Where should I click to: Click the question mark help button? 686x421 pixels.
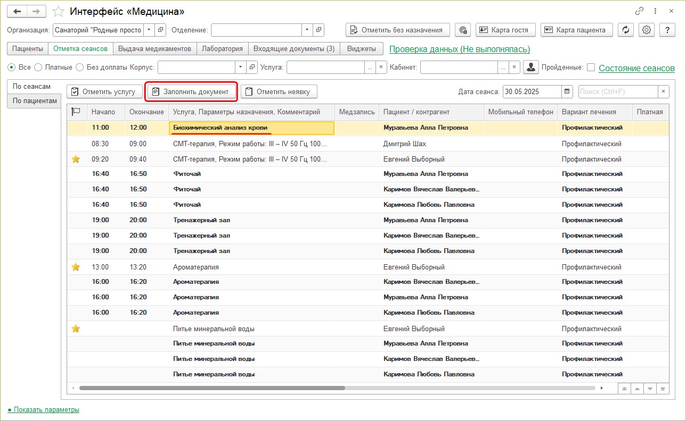pos(667,30)
